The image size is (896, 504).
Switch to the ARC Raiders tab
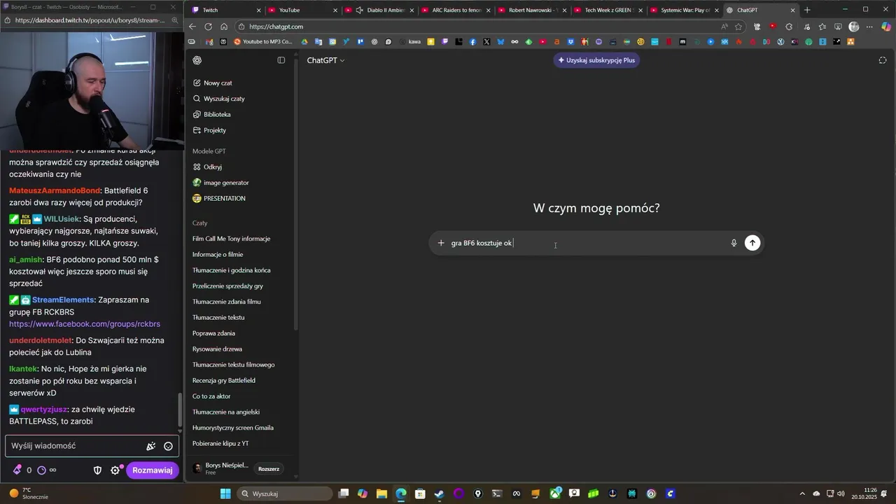click(456, 10)
